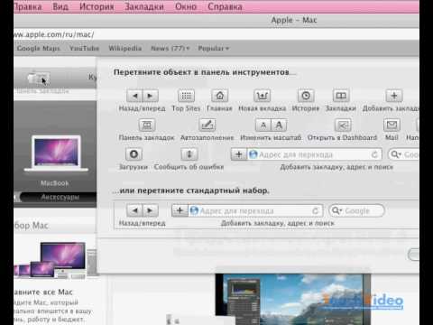Click the Mail envelope icon
Screen dimensions: 433x325
click(x=392, y=125)
